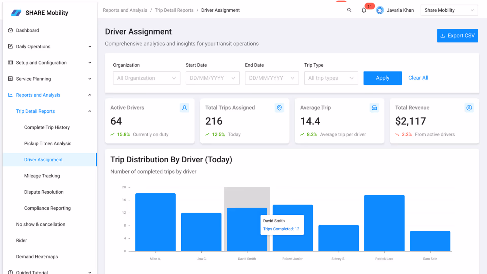Click the Dashboard gauge icon in sidebar

pyautogui.click(x=10, y=30)
